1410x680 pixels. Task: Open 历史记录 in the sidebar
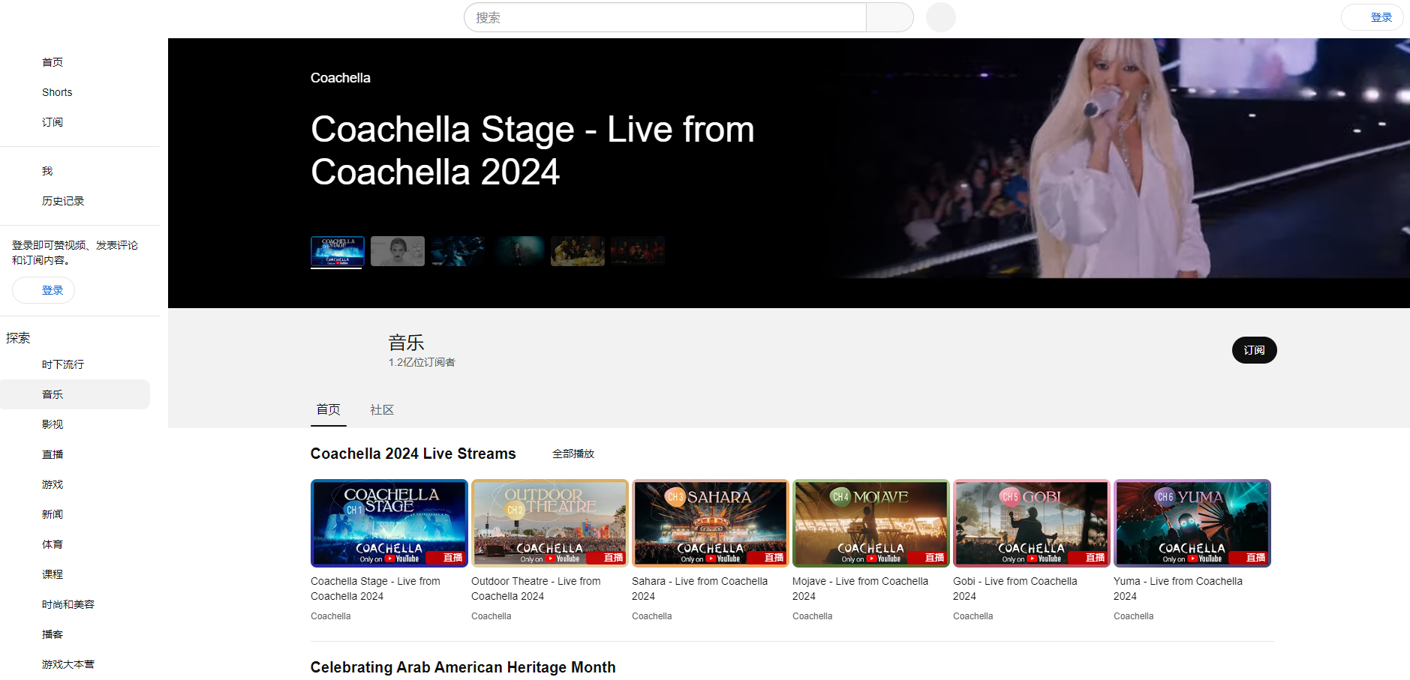tap(75, 201)
